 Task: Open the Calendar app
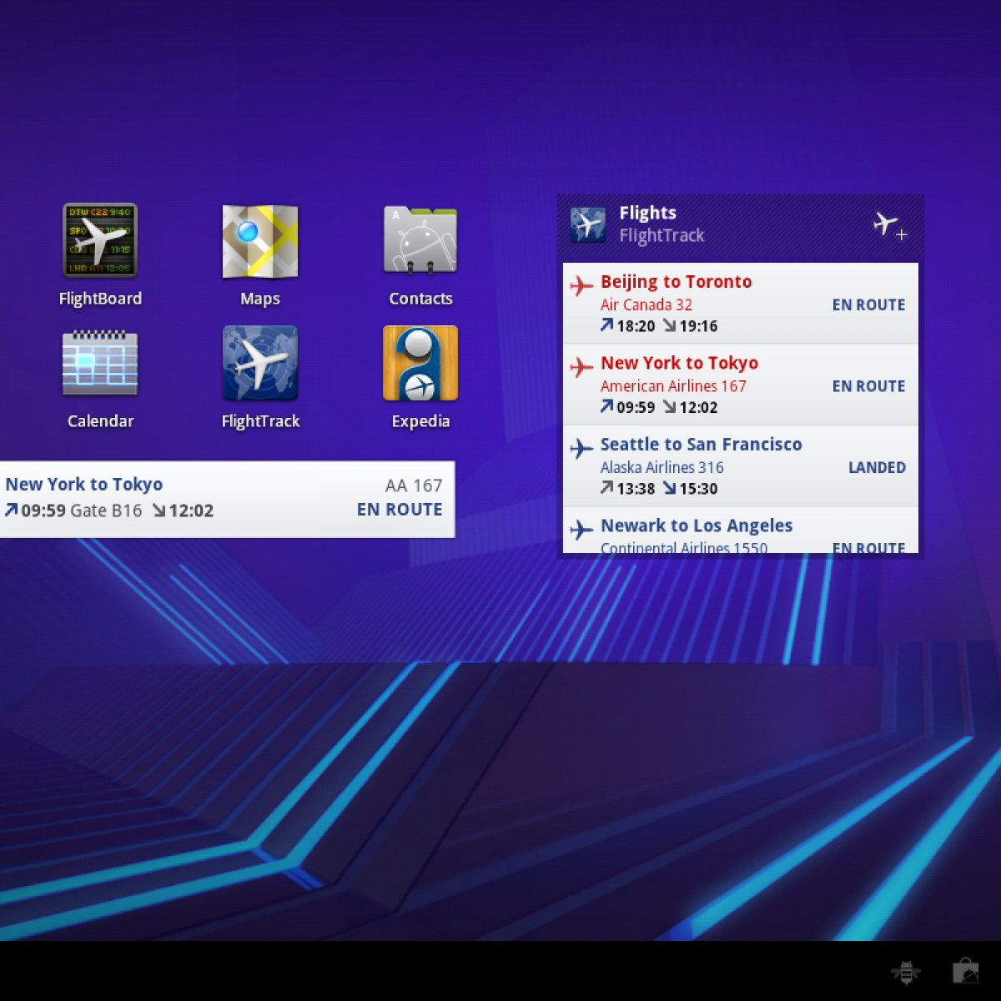click(x=100, y=365)
